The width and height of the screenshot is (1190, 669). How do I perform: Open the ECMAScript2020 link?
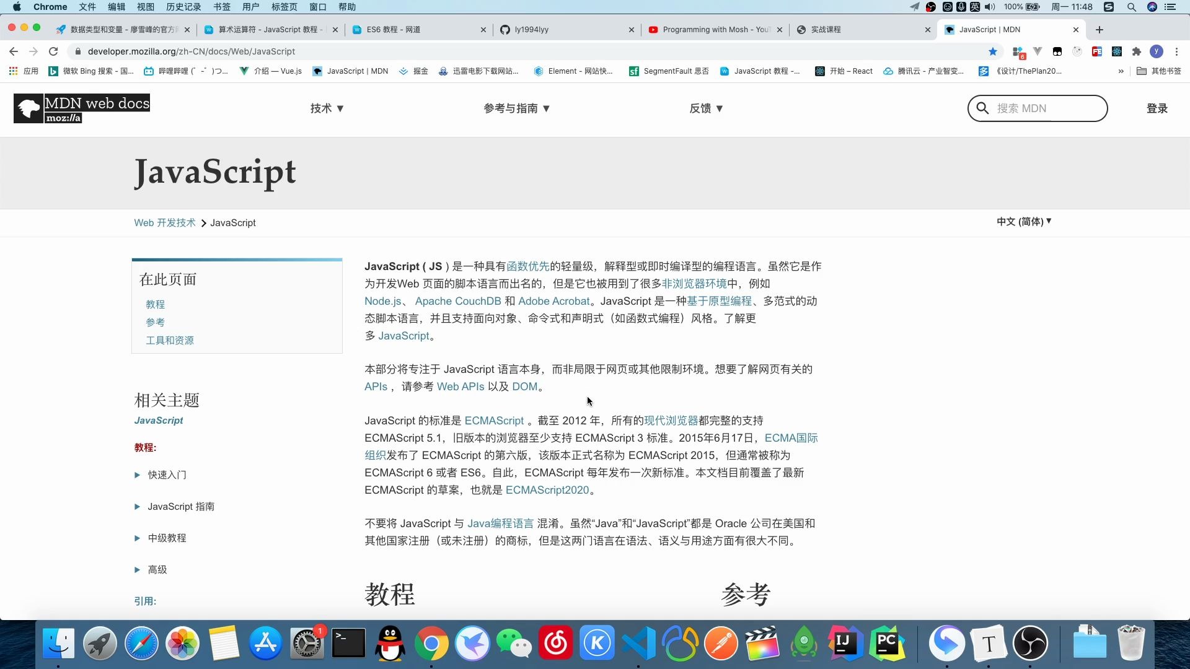pos(547,491)
